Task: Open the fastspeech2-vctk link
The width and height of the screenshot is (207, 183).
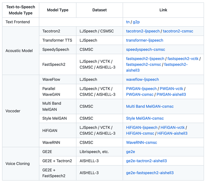Action: (183, 59)
